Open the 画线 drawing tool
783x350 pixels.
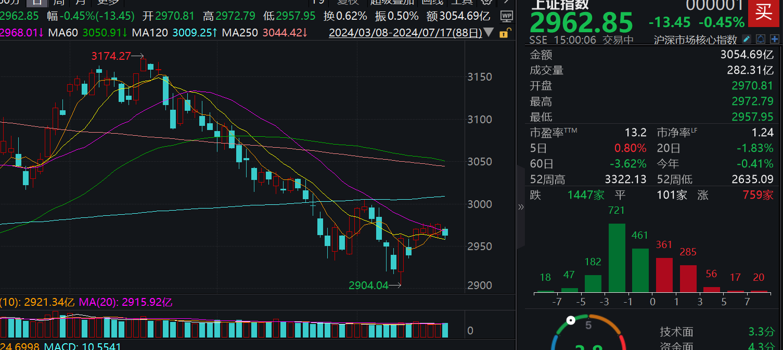(x=432, y=2)
